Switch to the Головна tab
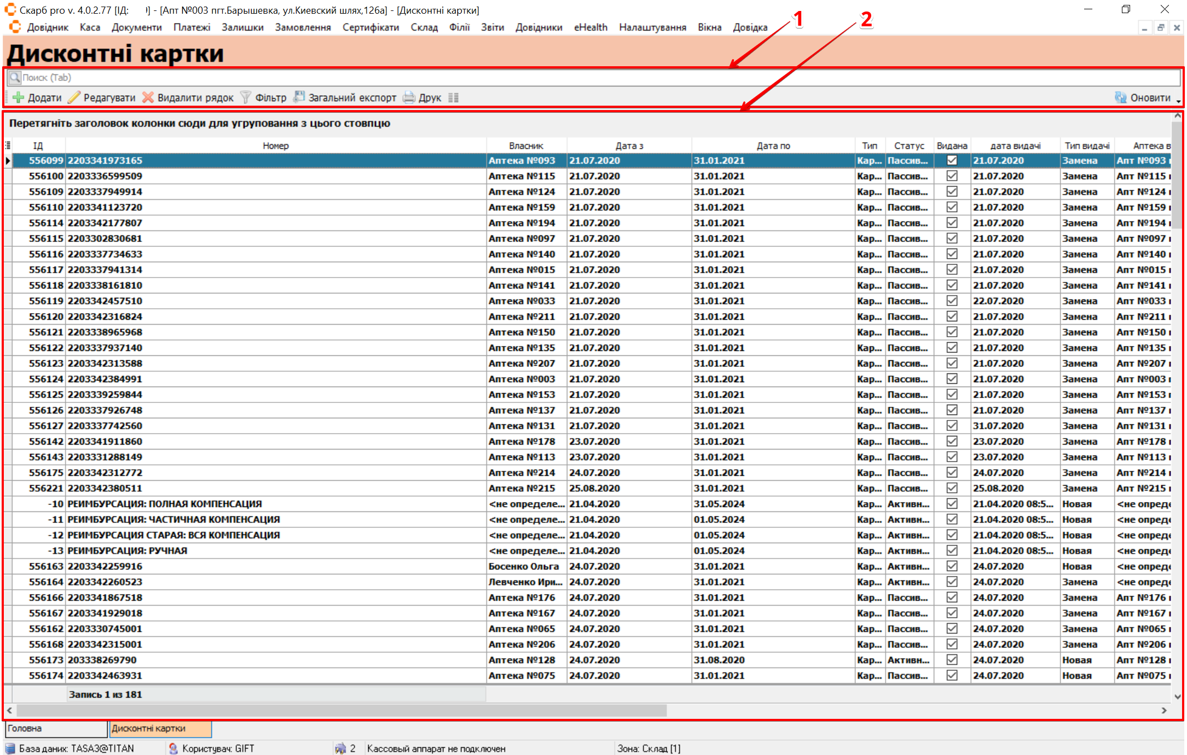This screenshot has width=1187, height=755. 55,729
